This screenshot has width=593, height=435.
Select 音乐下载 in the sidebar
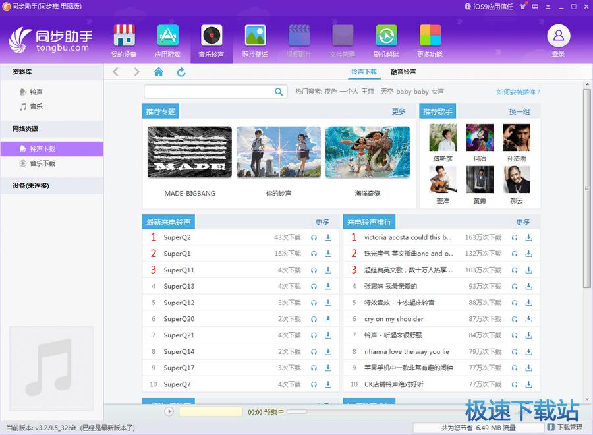(x=42, y=163)
